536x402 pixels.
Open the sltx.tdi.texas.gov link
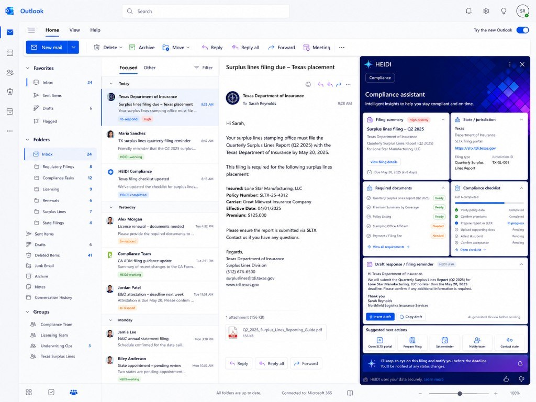[475, 148]
